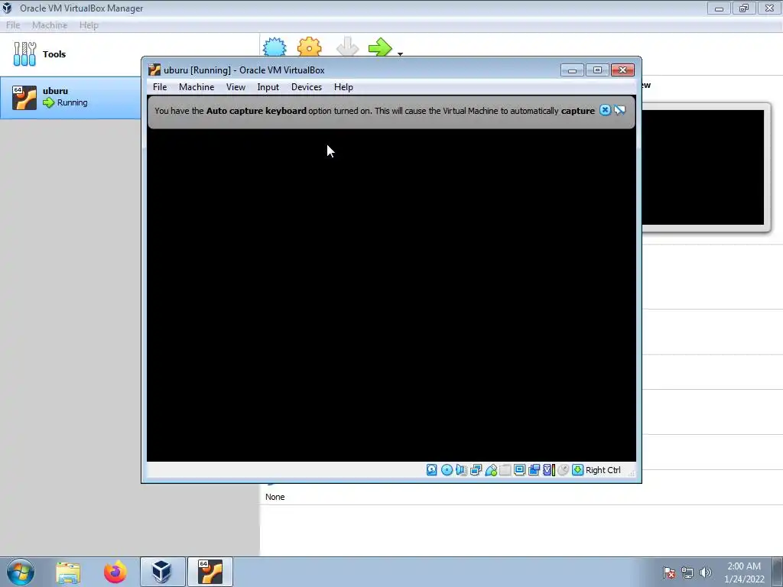Click the CPU virtualization status icon
Screen dimensions: 783x587
[x=549, y=470]
